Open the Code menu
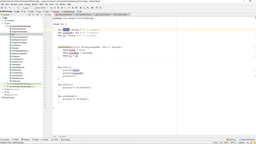This screenshot has width=256, height=144. 21,4
